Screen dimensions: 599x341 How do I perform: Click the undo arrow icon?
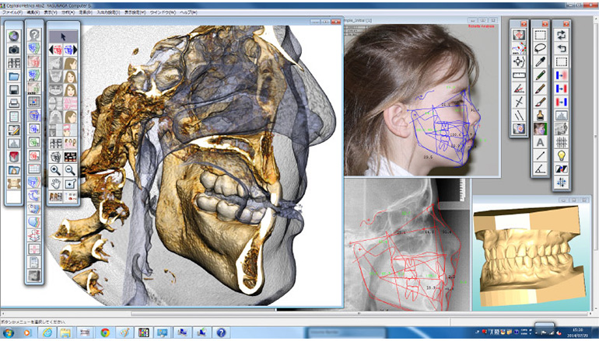pos(561,48)
